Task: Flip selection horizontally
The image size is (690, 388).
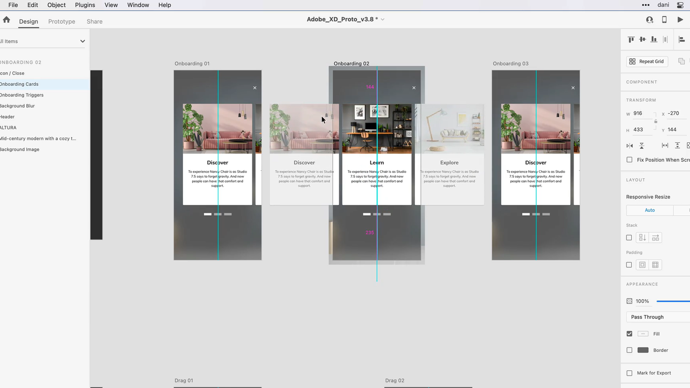Action: [630, 145]
